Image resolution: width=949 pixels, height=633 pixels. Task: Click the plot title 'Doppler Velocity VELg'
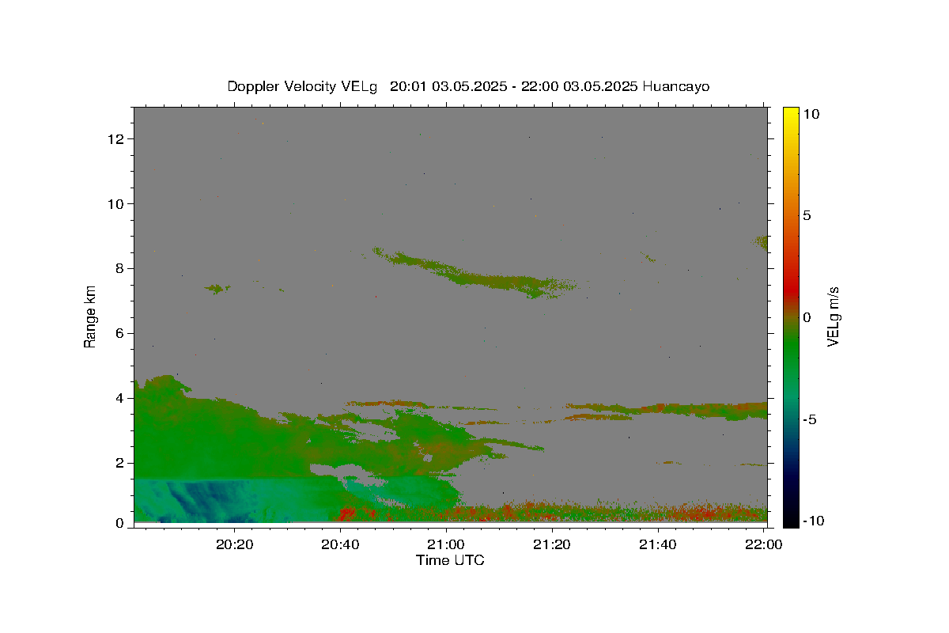[304, 86]
